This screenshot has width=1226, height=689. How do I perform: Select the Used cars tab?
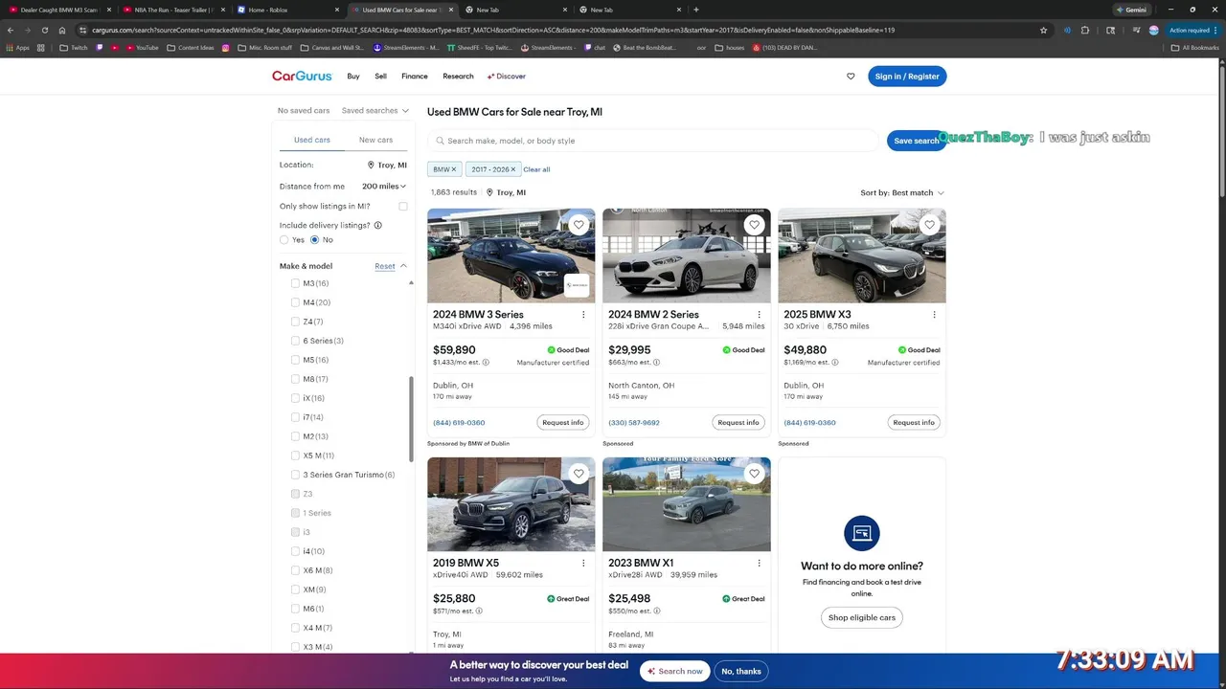pos(312,140)
